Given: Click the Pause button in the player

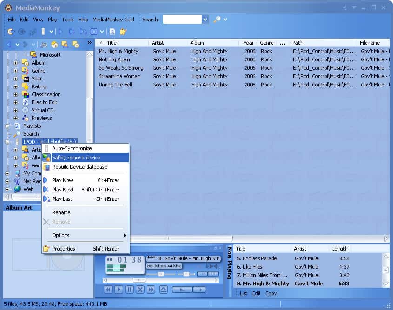Looking at the screenshot, I should click(129, 290).
